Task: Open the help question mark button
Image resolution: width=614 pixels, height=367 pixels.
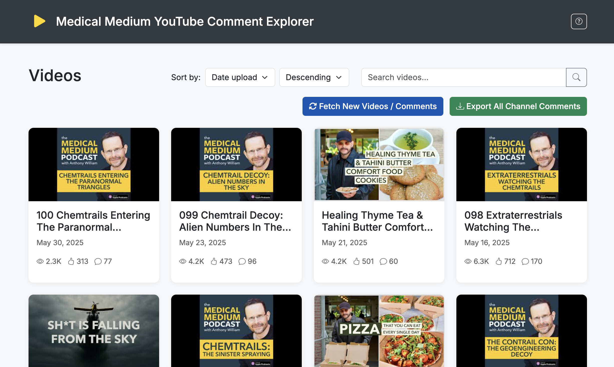Action: (x=579, y=21)
